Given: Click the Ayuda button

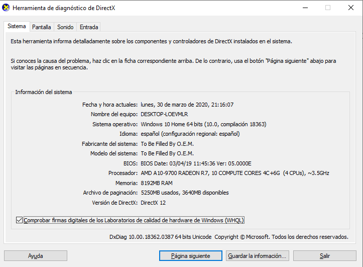Looking at the screenshot, I should [x=36, y=255].
